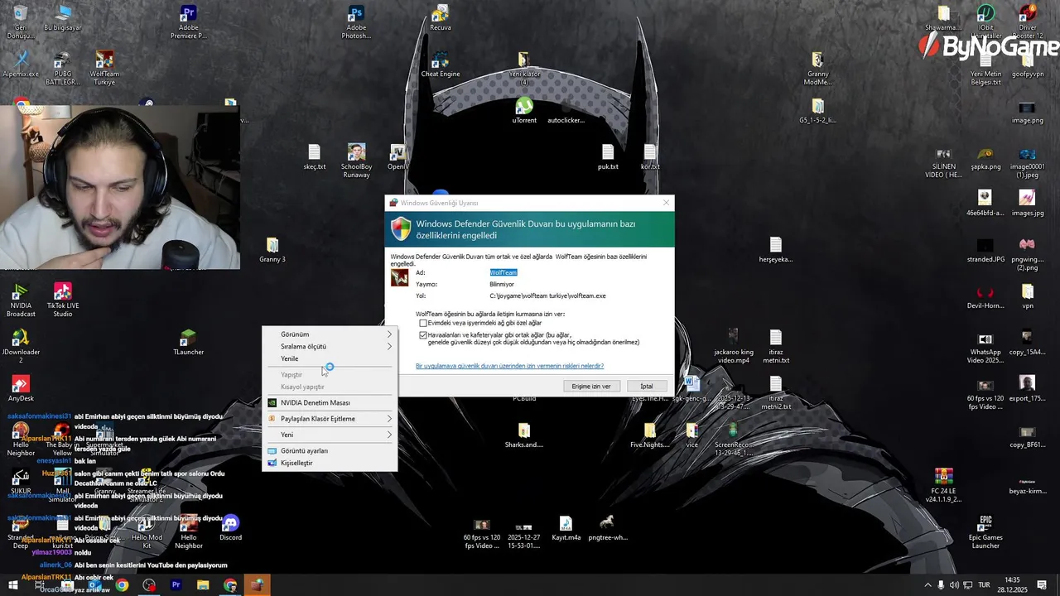Select the Recuva desktop icon

[441, 17]
